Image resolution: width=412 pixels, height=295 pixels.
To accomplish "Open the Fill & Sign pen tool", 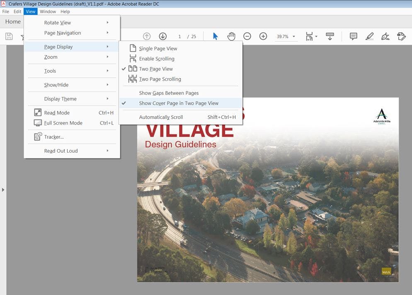I will (385, 36).
